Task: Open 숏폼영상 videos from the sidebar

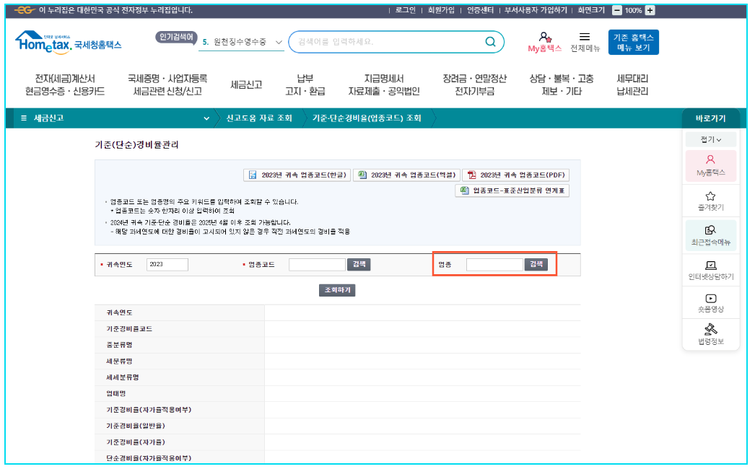Action: tap(711, 307)
